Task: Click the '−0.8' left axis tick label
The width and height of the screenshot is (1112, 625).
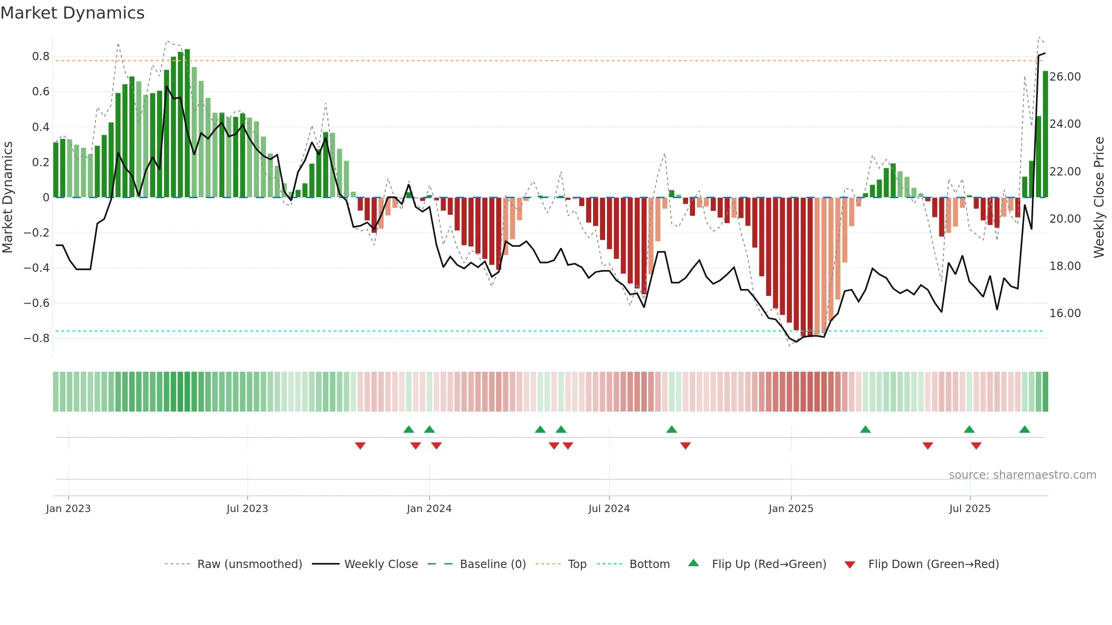Action: [37, 338]
